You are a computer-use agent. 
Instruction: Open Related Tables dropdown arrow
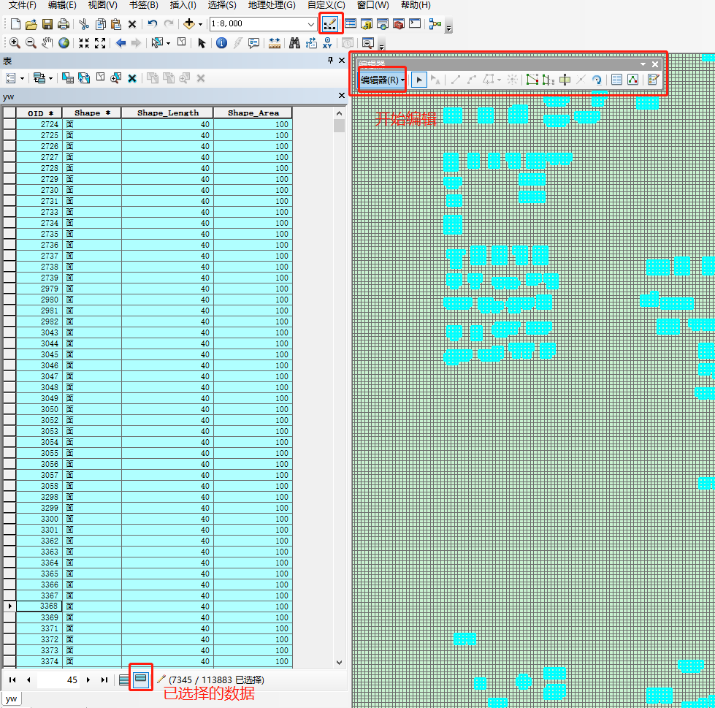point(50,78)
